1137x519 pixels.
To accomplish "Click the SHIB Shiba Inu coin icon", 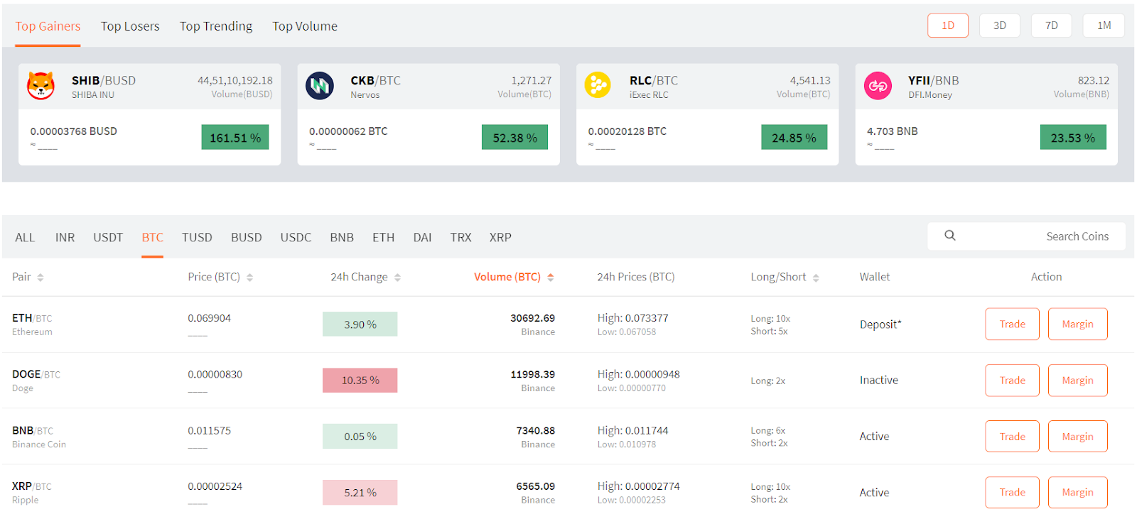I will pos(41,86).
